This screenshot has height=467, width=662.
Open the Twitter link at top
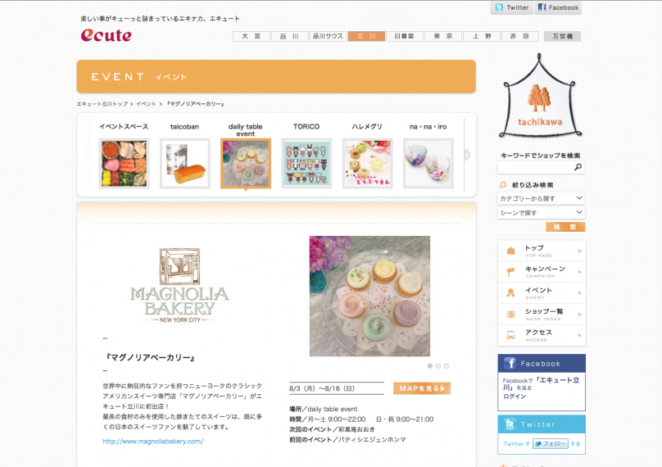click(x=512, y=7)
